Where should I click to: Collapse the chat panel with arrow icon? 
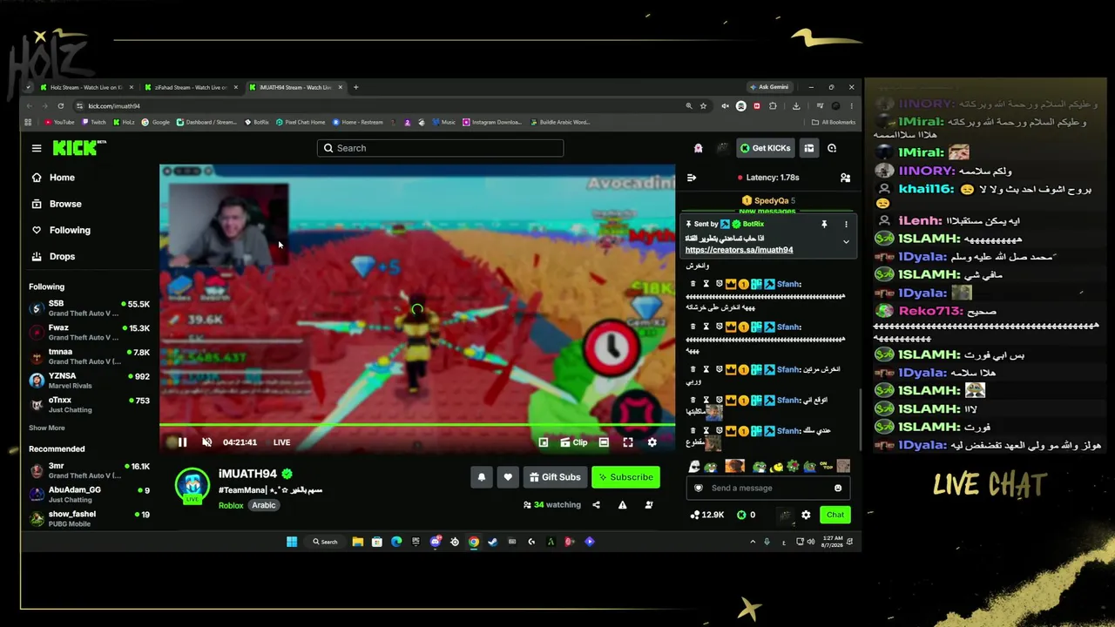pyautogui.click(x=692, y=178)
